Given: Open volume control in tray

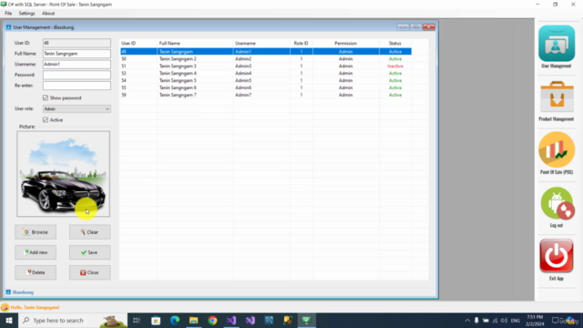Looking at the screenshot, I should click(x=504, y=320).
